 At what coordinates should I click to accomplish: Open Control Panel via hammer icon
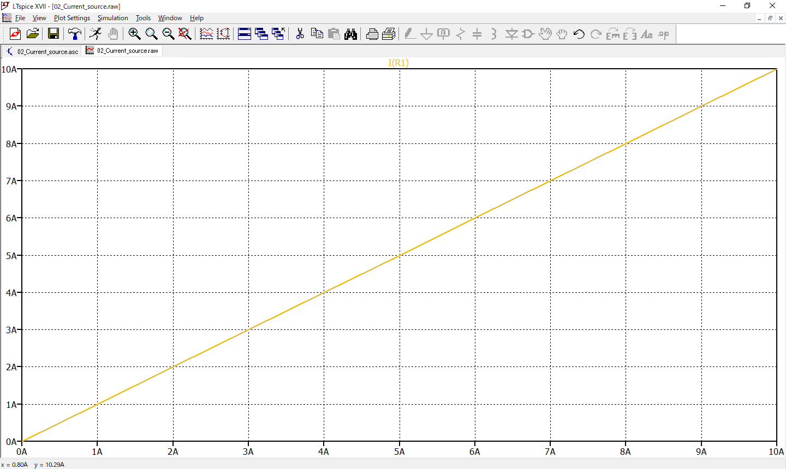[74, 34]
